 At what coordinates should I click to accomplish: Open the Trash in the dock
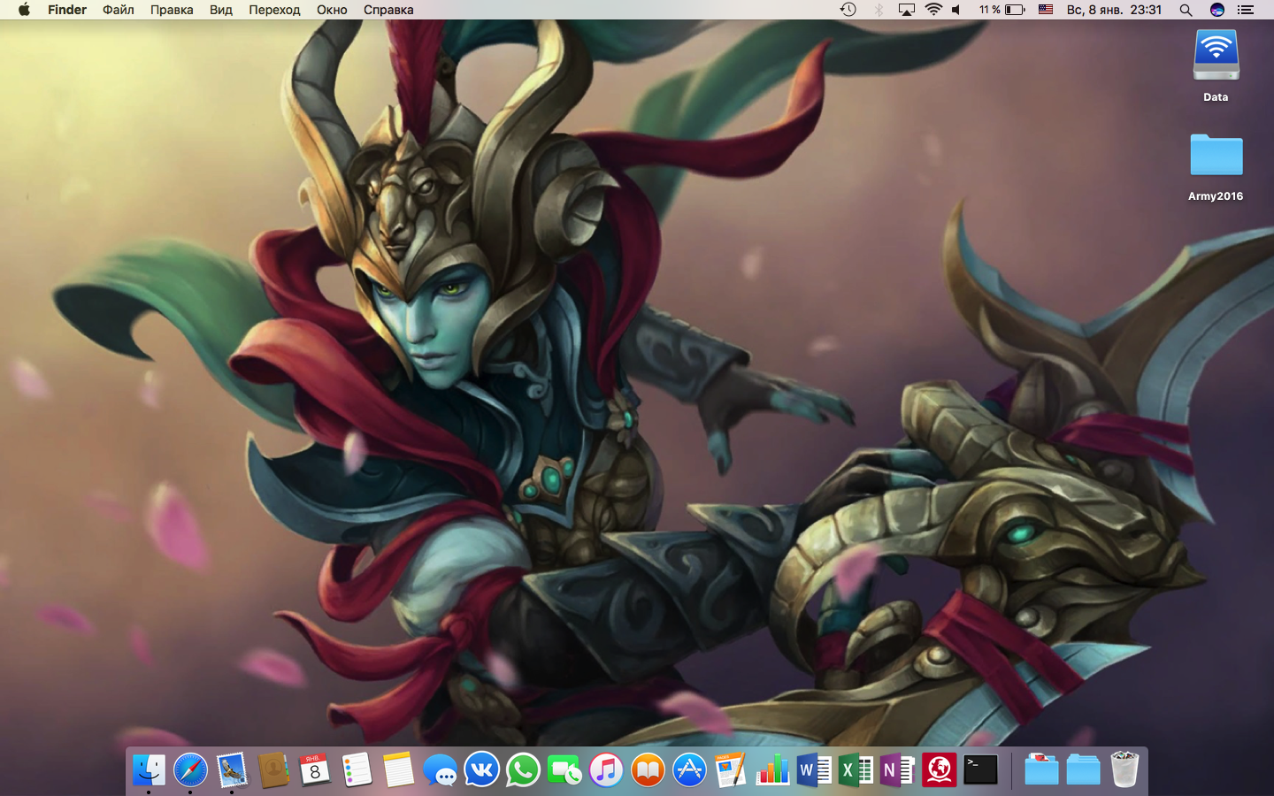[1124, 770]
